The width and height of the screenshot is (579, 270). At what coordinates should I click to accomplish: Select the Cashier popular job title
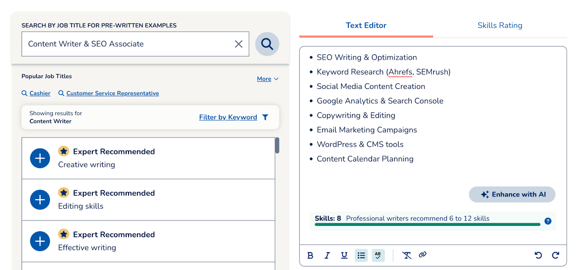pos(40,93)
